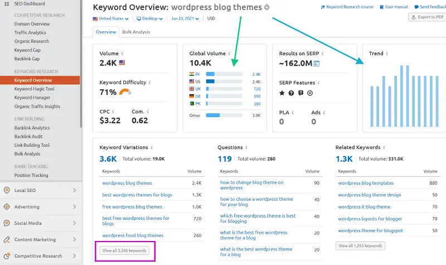The height and width of the screenshot is (265, 446).
Task: Open Backlink Analytics in sidebar
Action: (32, 128)
